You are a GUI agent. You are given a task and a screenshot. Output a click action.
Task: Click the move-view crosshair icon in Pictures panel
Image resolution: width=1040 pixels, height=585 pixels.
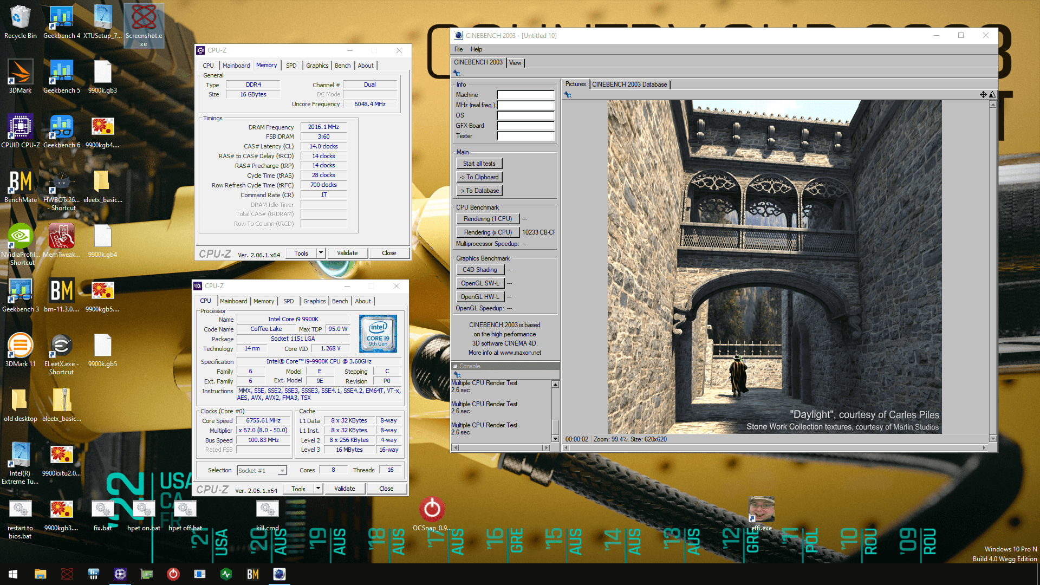pyautogui.click(x=983, y=95)
